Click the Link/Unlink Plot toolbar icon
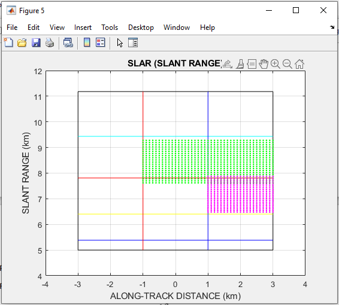The width and height of the screenshot is (339, 305). pos(68,42)
